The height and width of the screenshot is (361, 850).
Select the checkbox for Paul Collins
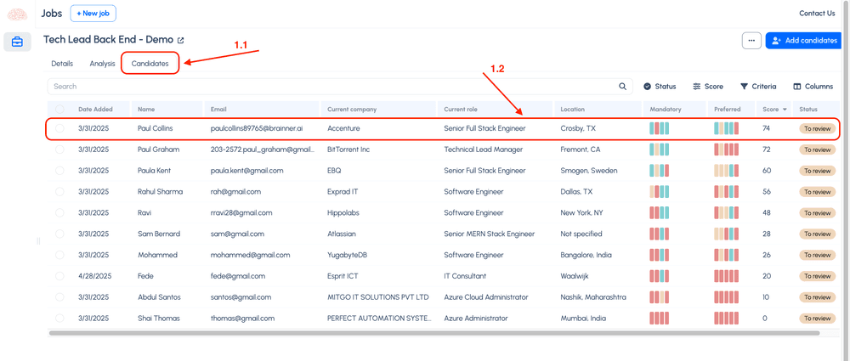pos(59,129)
